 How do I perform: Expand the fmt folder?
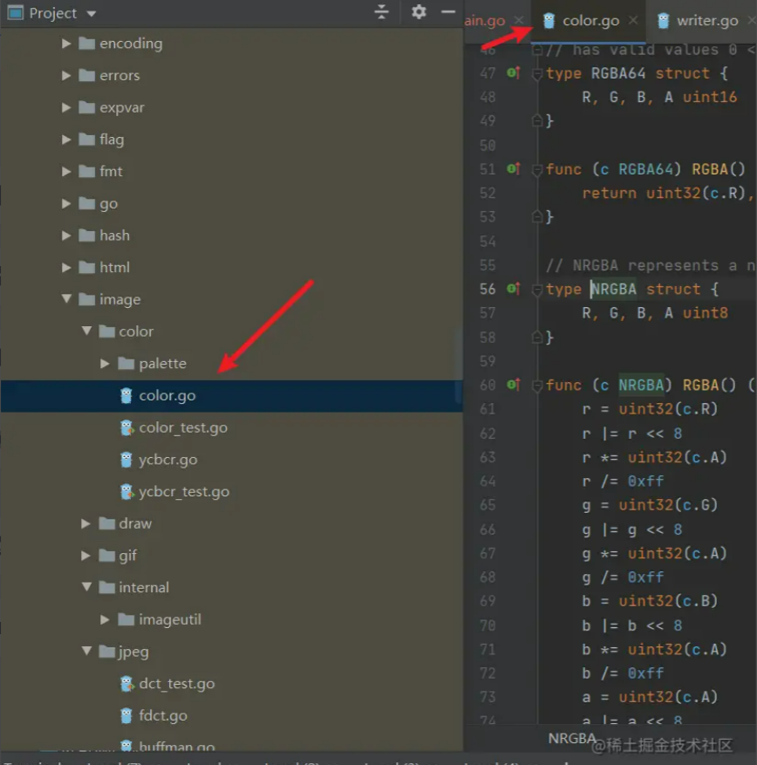coord(66,171)
